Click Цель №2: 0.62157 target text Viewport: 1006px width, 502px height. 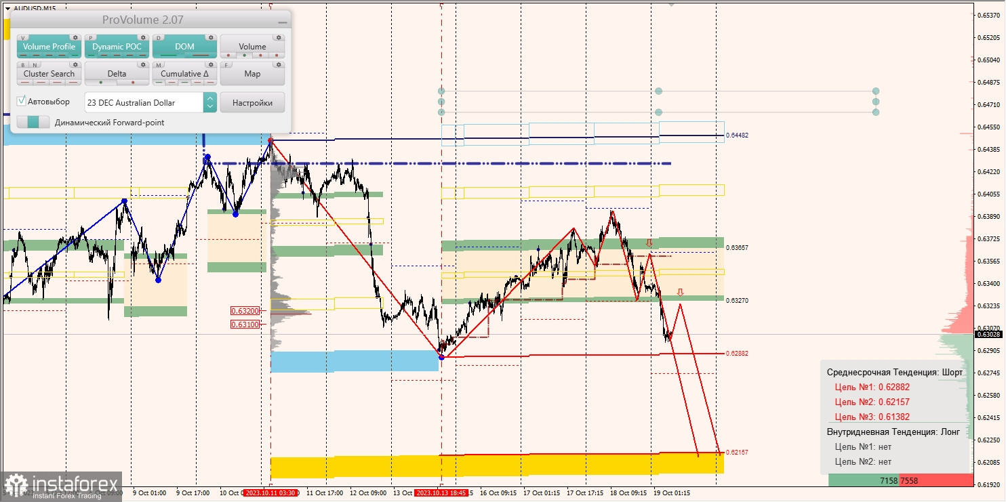(872, 402)
